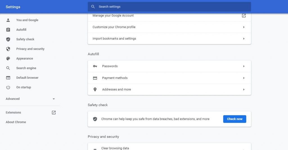This screenshot has width=288, height=150.
Task: Expand Customize your Chrome profile arrow
Action: pos(244,27)
